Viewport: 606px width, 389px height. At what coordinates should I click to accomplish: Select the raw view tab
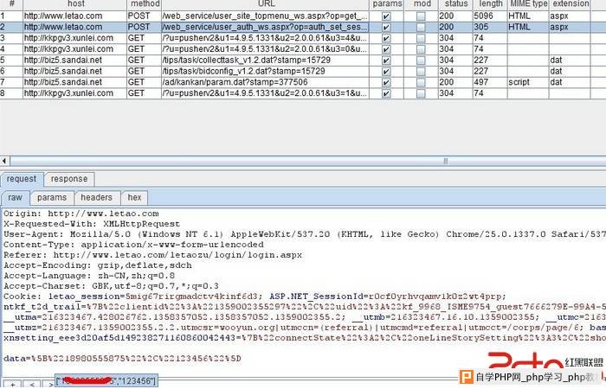(15, 198)
